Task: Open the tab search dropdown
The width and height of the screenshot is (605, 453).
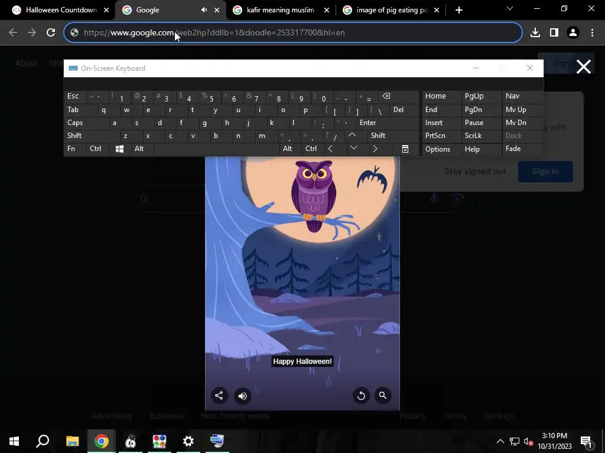Action: pos(510,8)
